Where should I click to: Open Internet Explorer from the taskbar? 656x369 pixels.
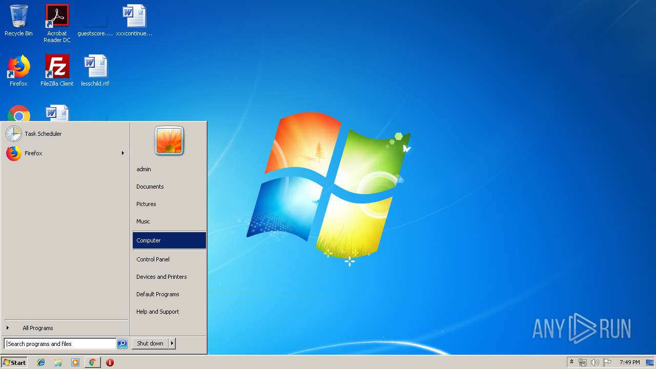pos(41,362)
